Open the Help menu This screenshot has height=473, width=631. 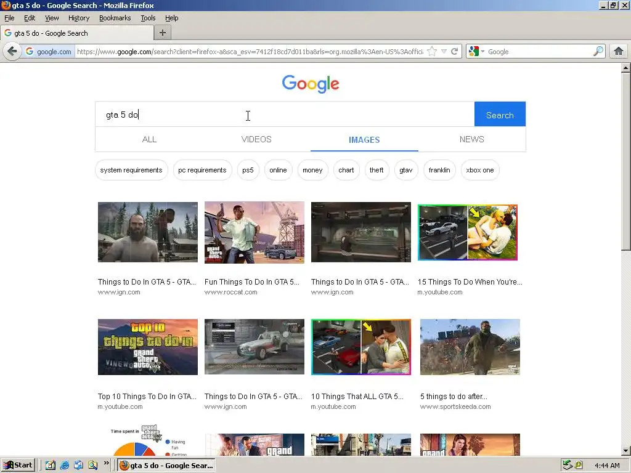pos(171,18)
